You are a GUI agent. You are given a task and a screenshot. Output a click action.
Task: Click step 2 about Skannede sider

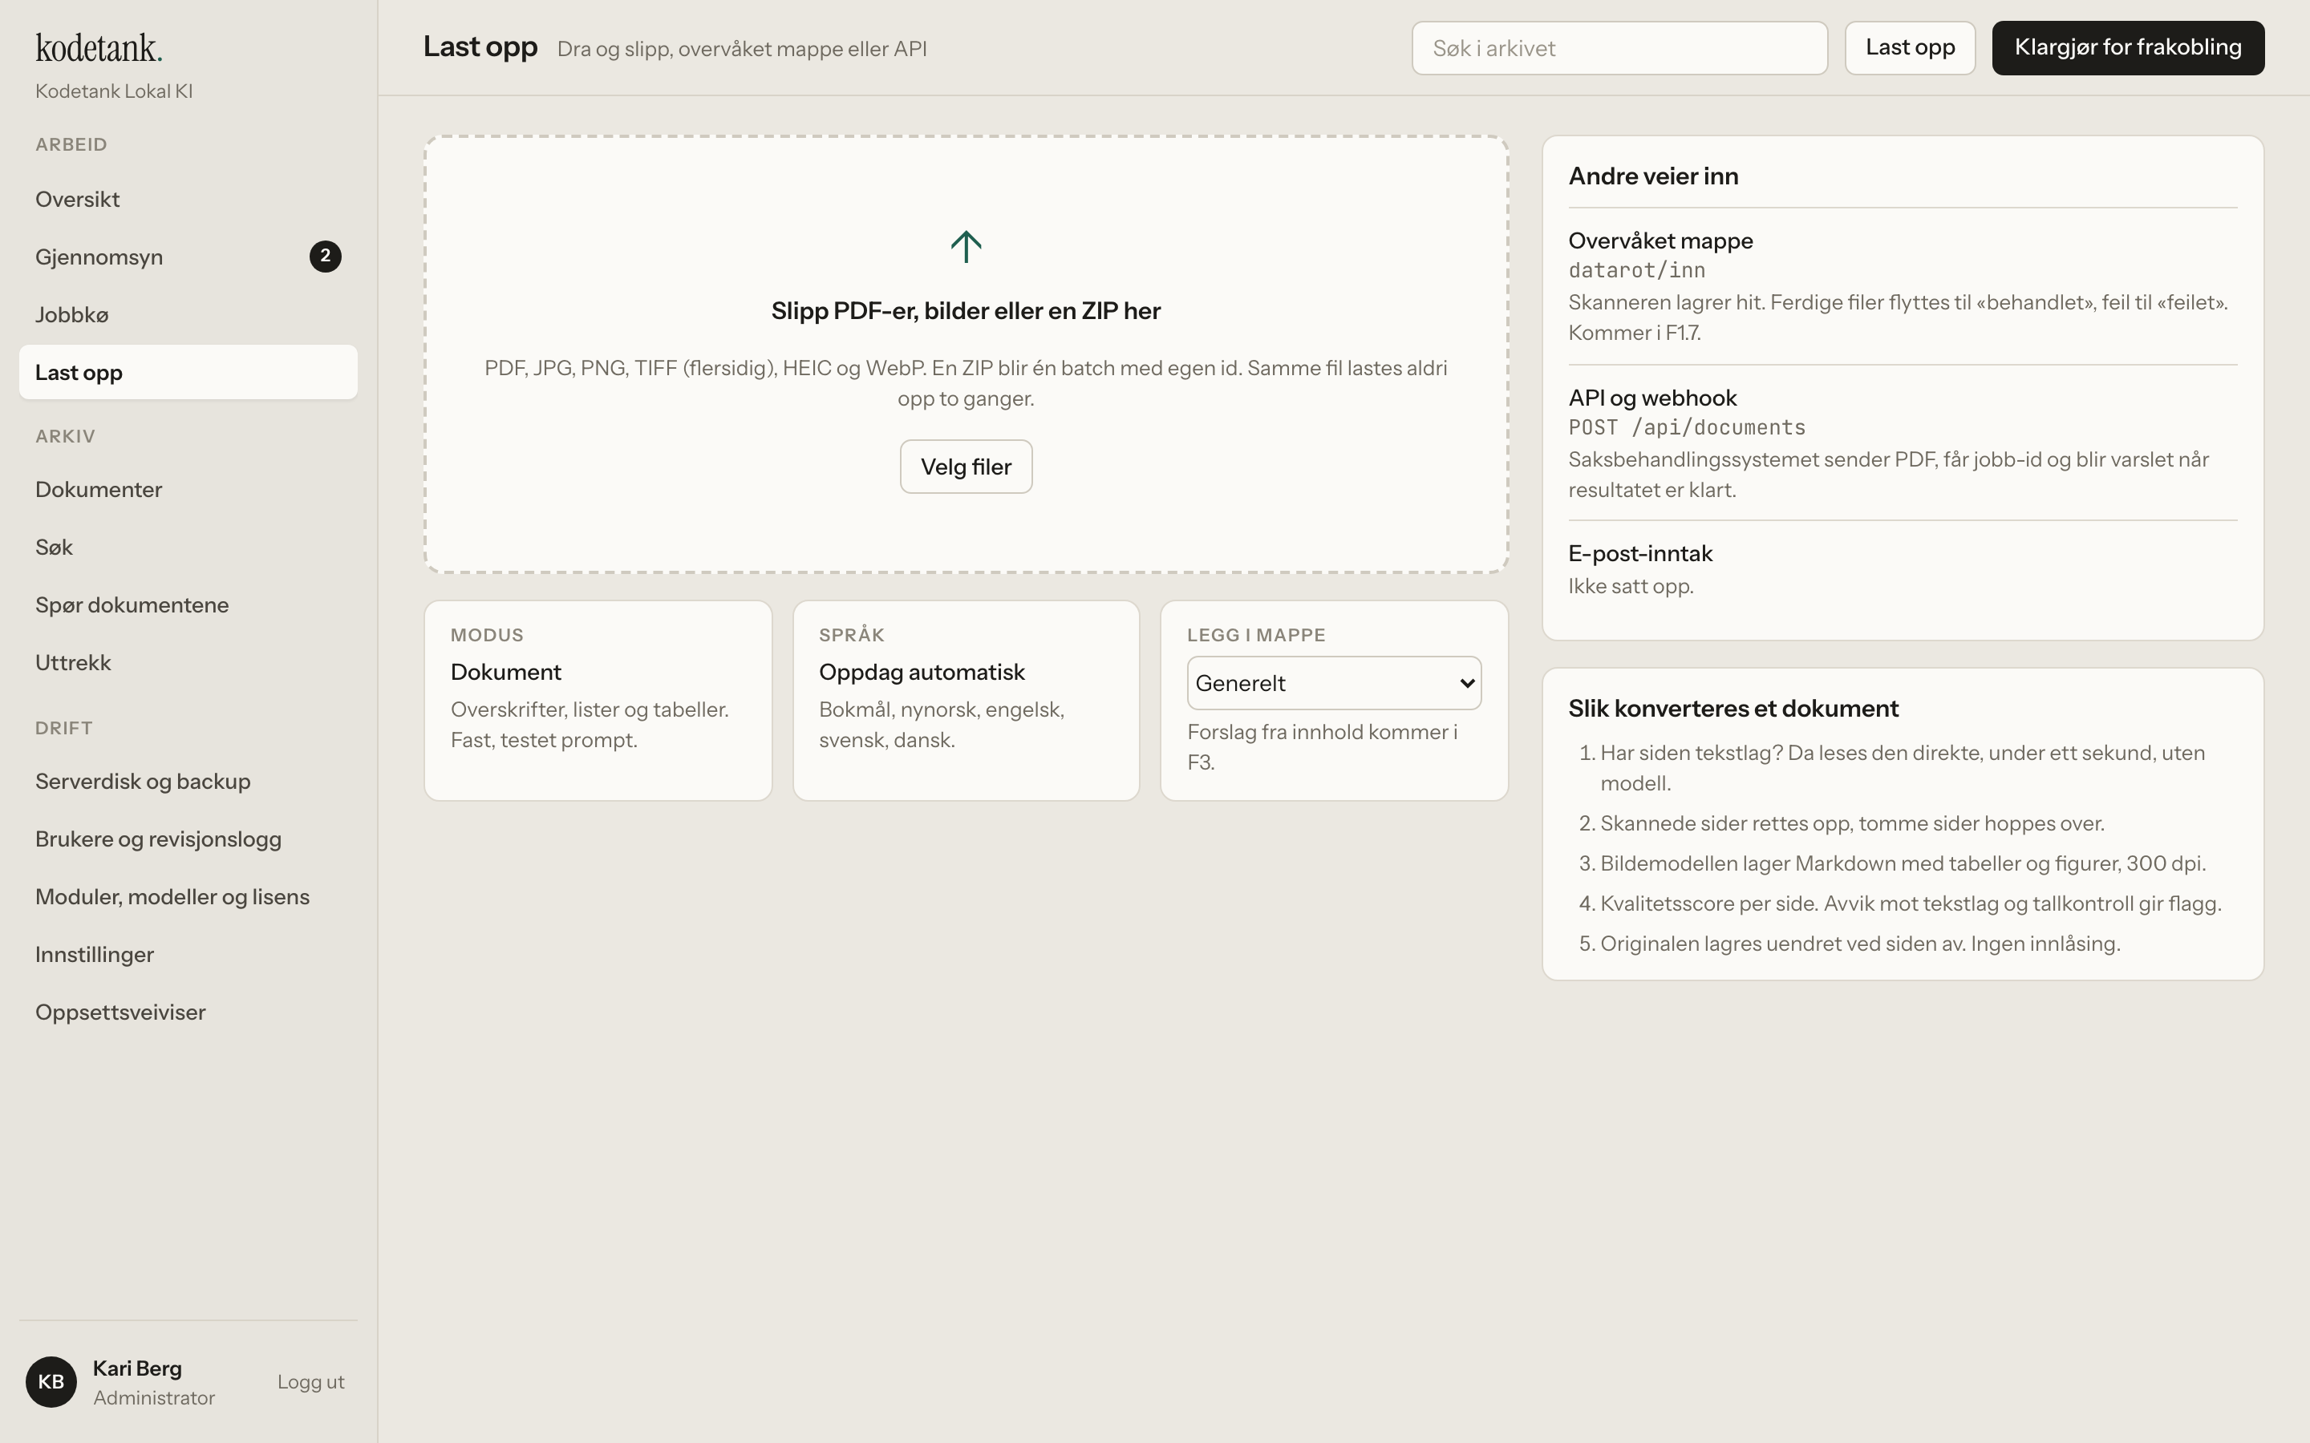point(1852,823)
